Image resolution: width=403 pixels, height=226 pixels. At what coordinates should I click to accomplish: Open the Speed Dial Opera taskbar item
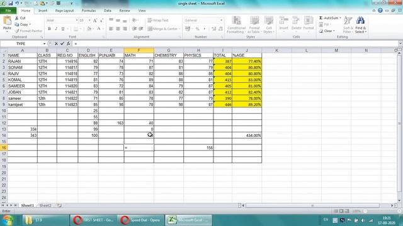click(x=141, y=220)
